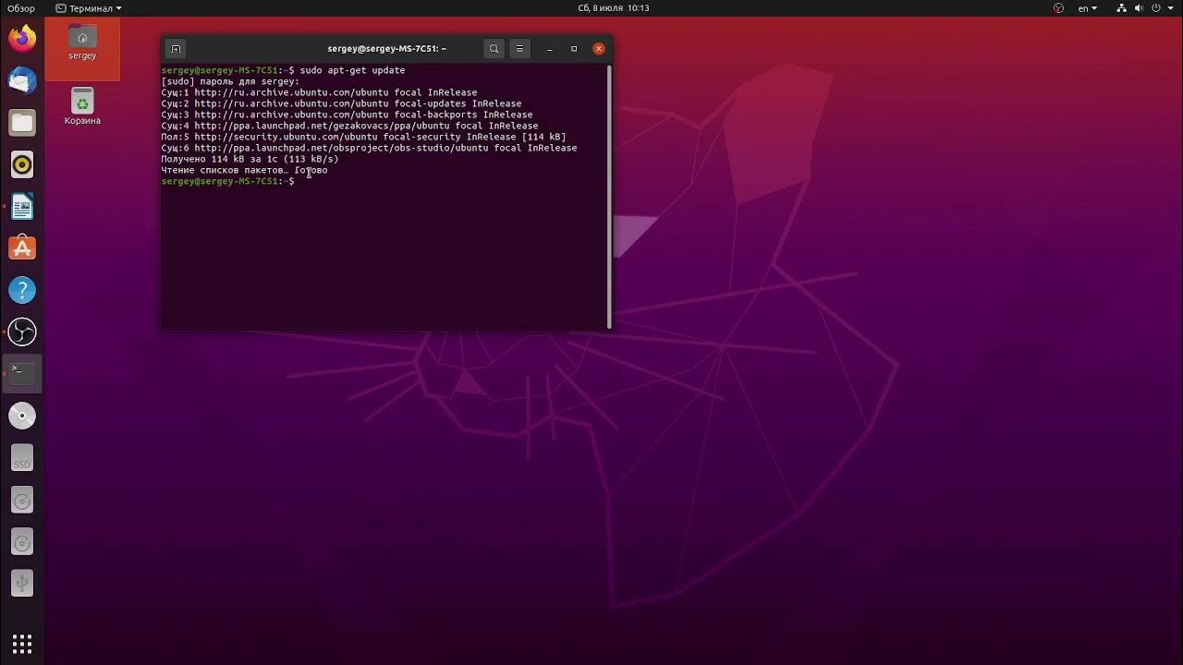Click Обзор activities overview button
Screen dimensions: 1183x665
point(21,8)
